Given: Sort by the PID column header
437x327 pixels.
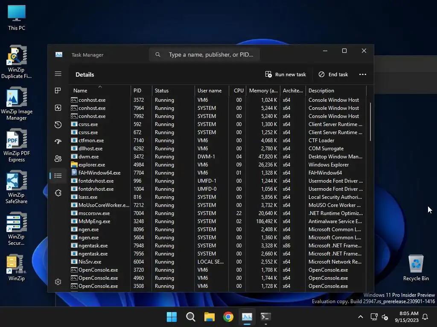Looking at the screenshot, I should [141, 91].
